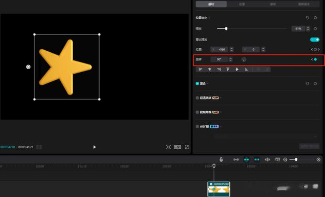
Task: Click the microphone record voiceover icon
Action: (x=221, y=159)
